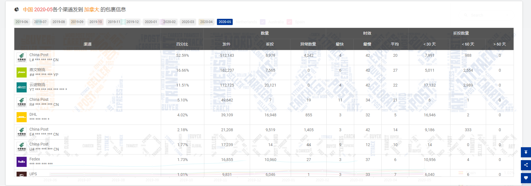Click the 渠道 column header
This screenshot has height=186, width=531.
(88, 44)
